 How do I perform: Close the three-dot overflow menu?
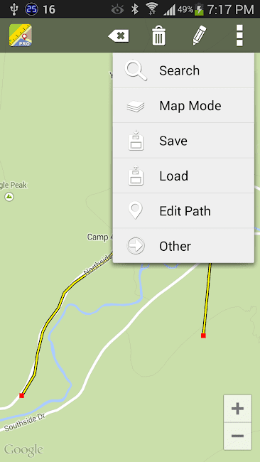239,36
